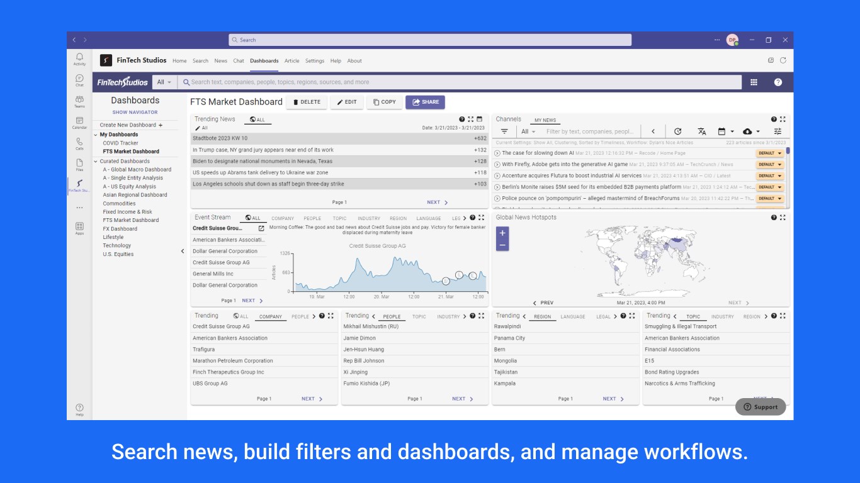
Task: Open the FX Dashboard in curated list
Action: (x=120, y=229)
